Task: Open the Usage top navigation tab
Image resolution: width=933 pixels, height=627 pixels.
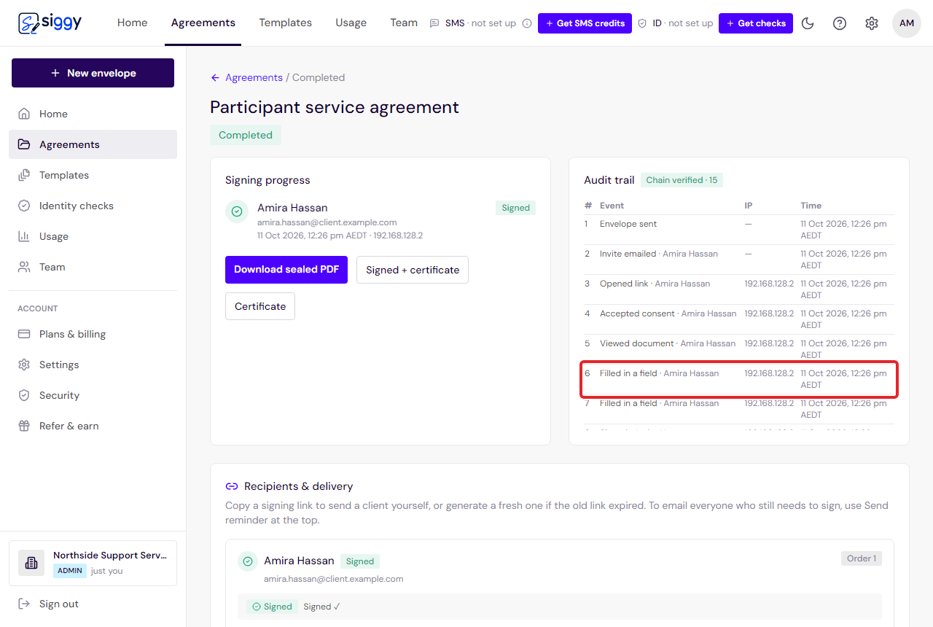Action: pyautogui.click(x=351, y=23)
